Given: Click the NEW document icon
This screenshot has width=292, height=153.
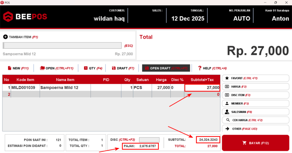Looking at the screenshot, I should (9, 68).
